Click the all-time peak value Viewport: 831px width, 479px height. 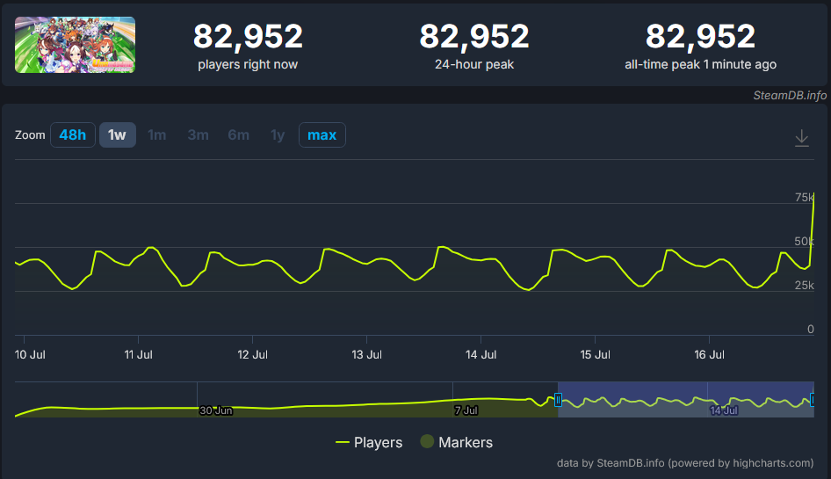(700, 37)
